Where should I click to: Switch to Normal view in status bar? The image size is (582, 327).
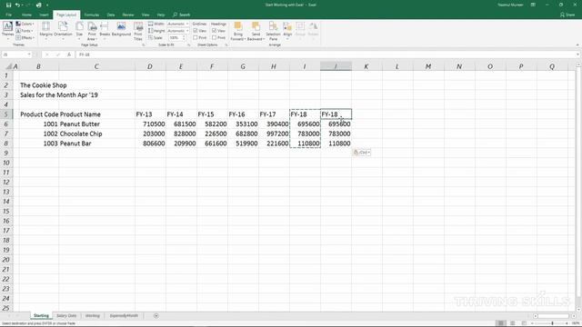tap(501, 323)
